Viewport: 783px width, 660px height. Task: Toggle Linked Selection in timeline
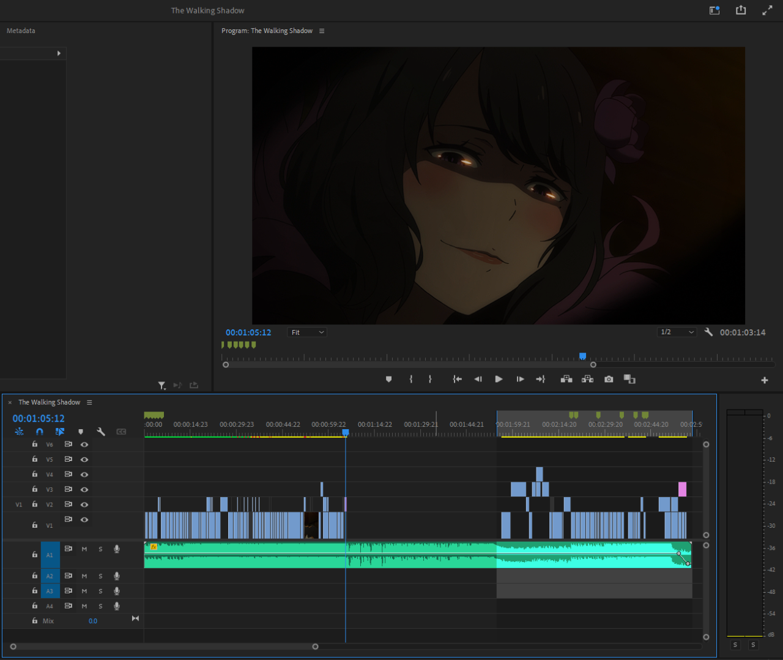60,432
